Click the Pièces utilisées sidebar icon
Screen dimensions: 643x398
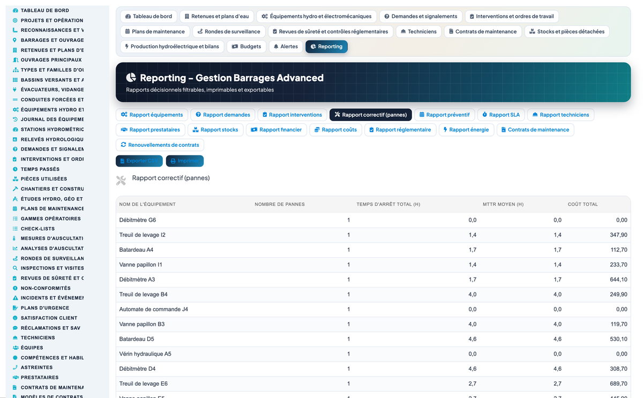15,179
